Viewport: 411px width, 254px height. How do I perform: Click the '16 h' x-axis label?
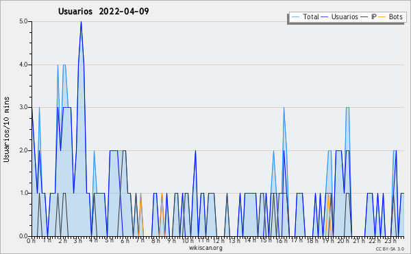[x=282, y=241]
